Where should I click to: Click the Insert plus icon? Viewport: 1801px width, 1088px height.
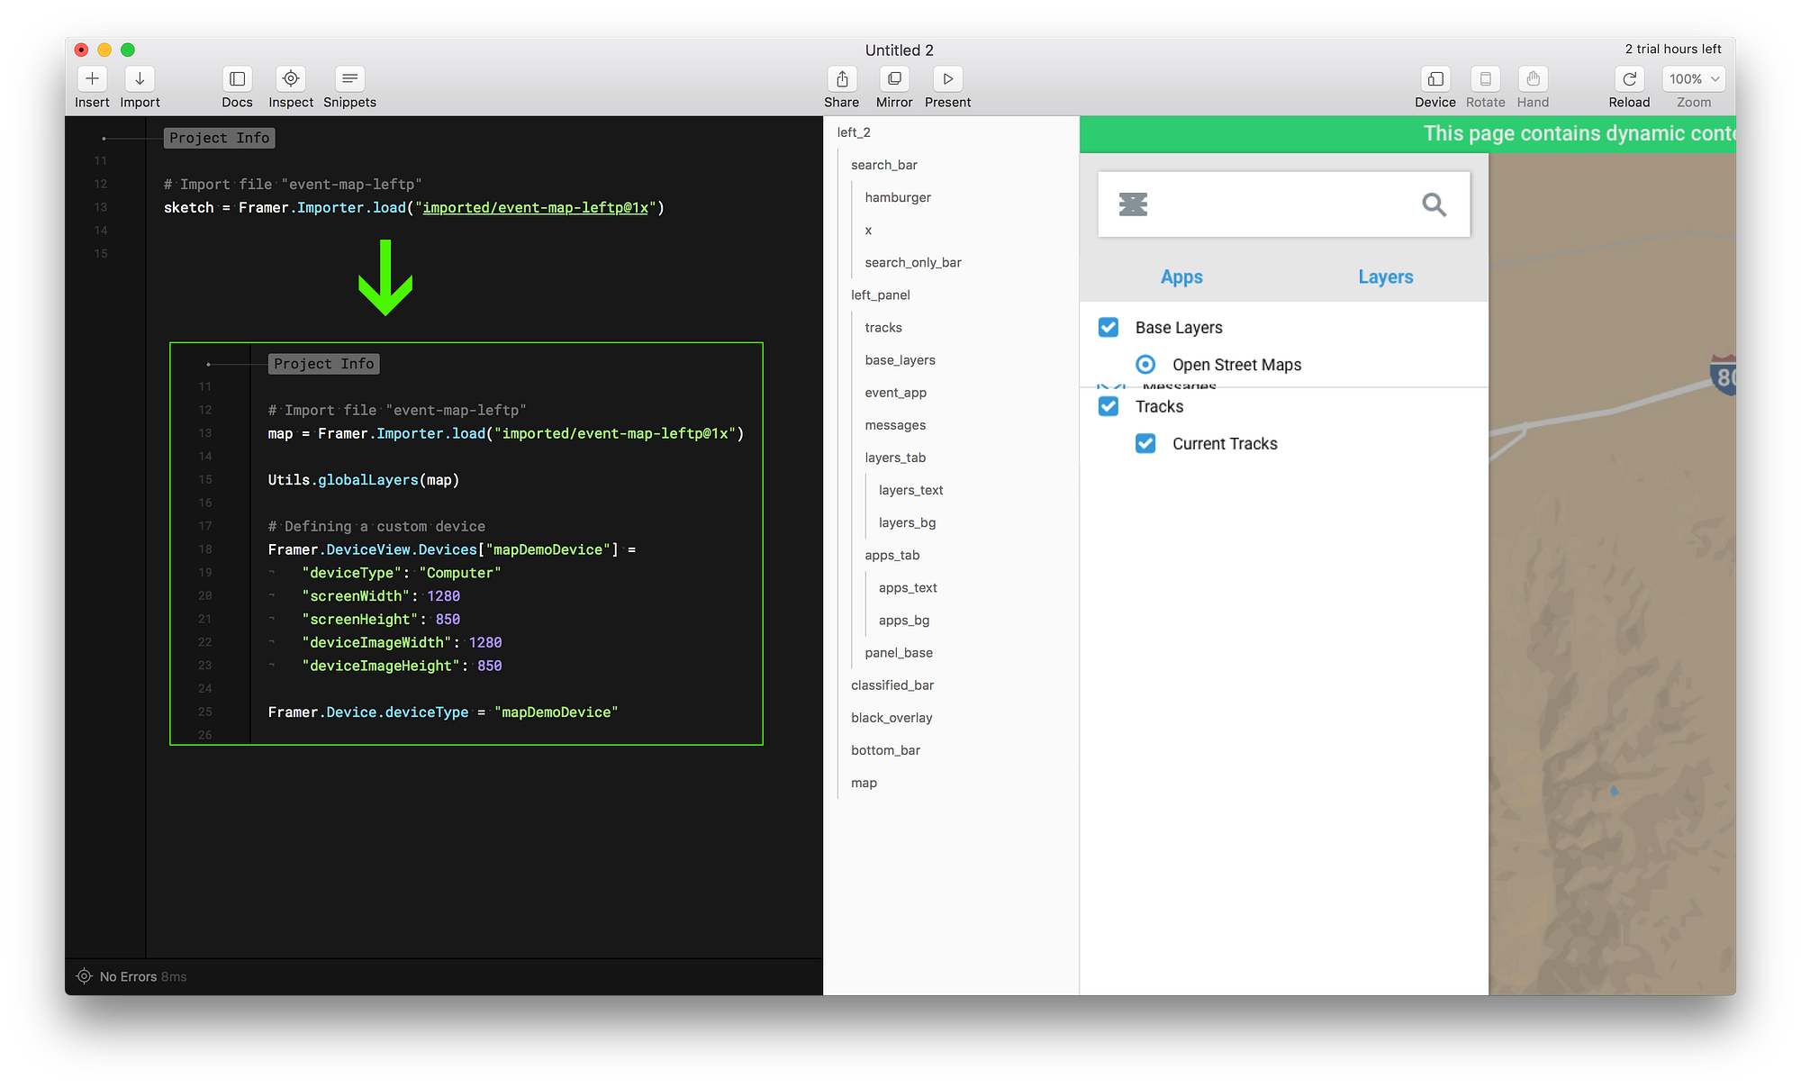[x=92, y=79]
